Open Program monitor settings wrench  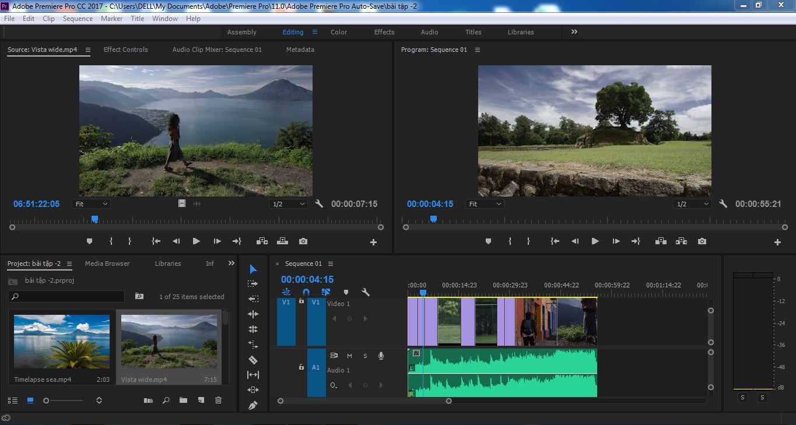pos(723,204)
